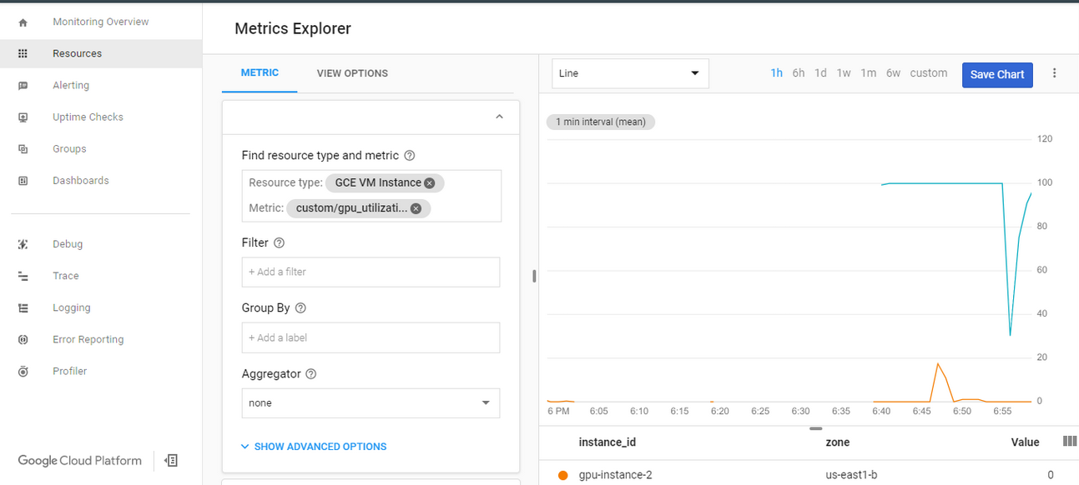Open the Alerting section

[71, 84]
